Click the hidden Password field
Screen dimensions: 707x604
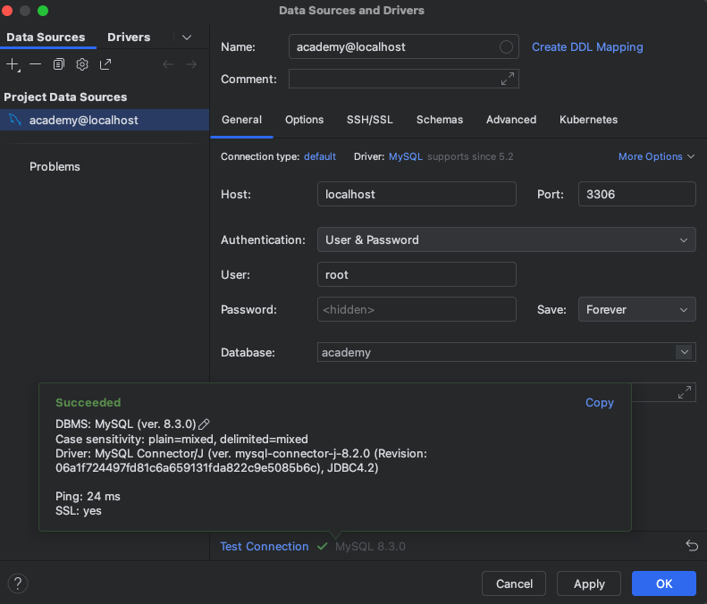coord(417,309)
